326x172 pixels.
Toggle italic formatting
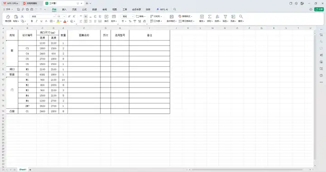(37, 21)
